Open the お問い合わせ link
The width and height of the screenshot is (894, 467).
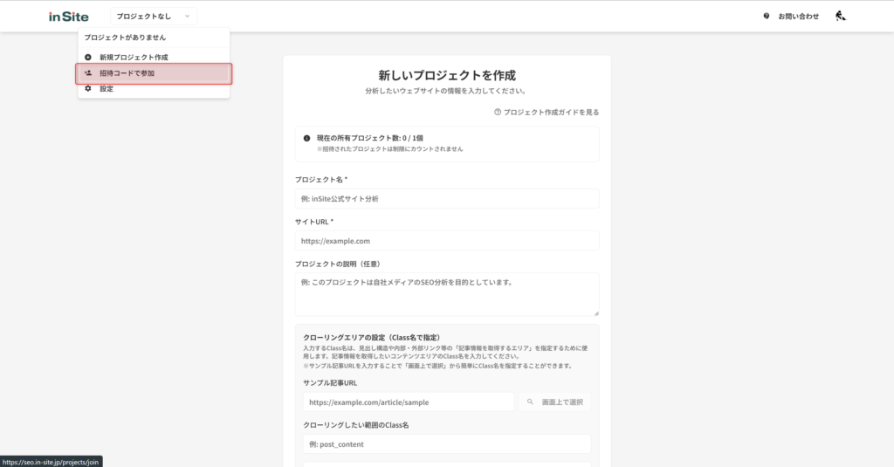click(x=798, y=16)
